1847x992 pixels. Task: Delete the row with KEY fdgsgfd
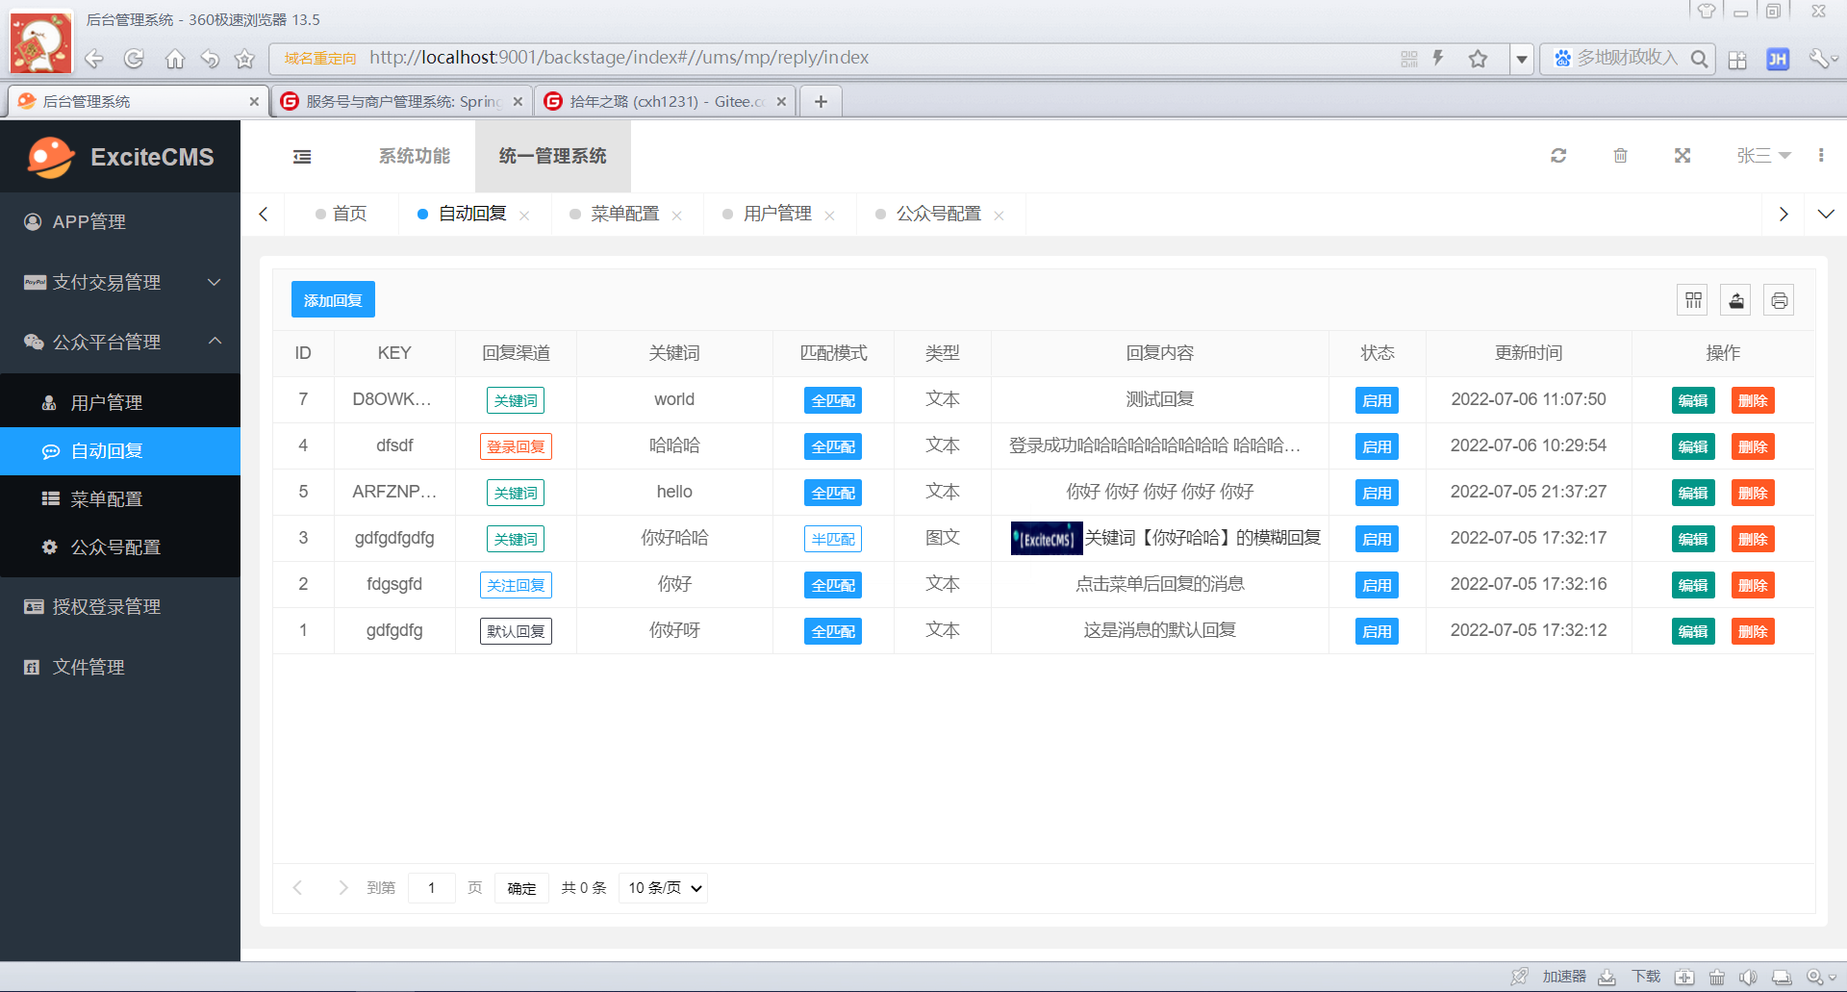[1753, 585]
